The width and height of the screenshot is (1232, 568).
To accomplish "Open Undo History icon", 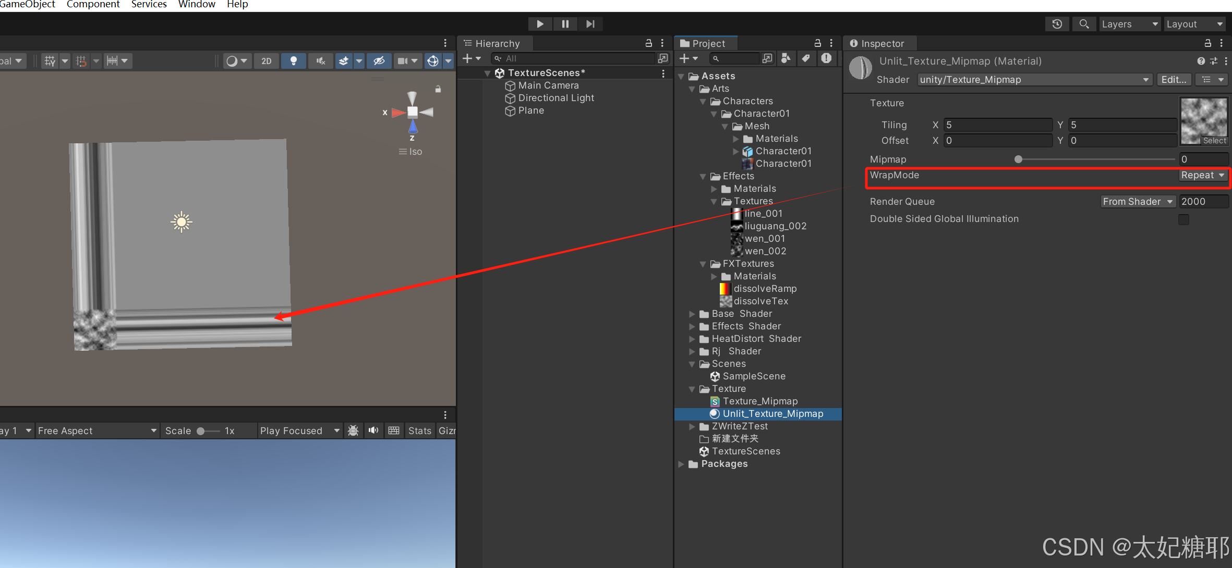I will [x=1057, y=24].
